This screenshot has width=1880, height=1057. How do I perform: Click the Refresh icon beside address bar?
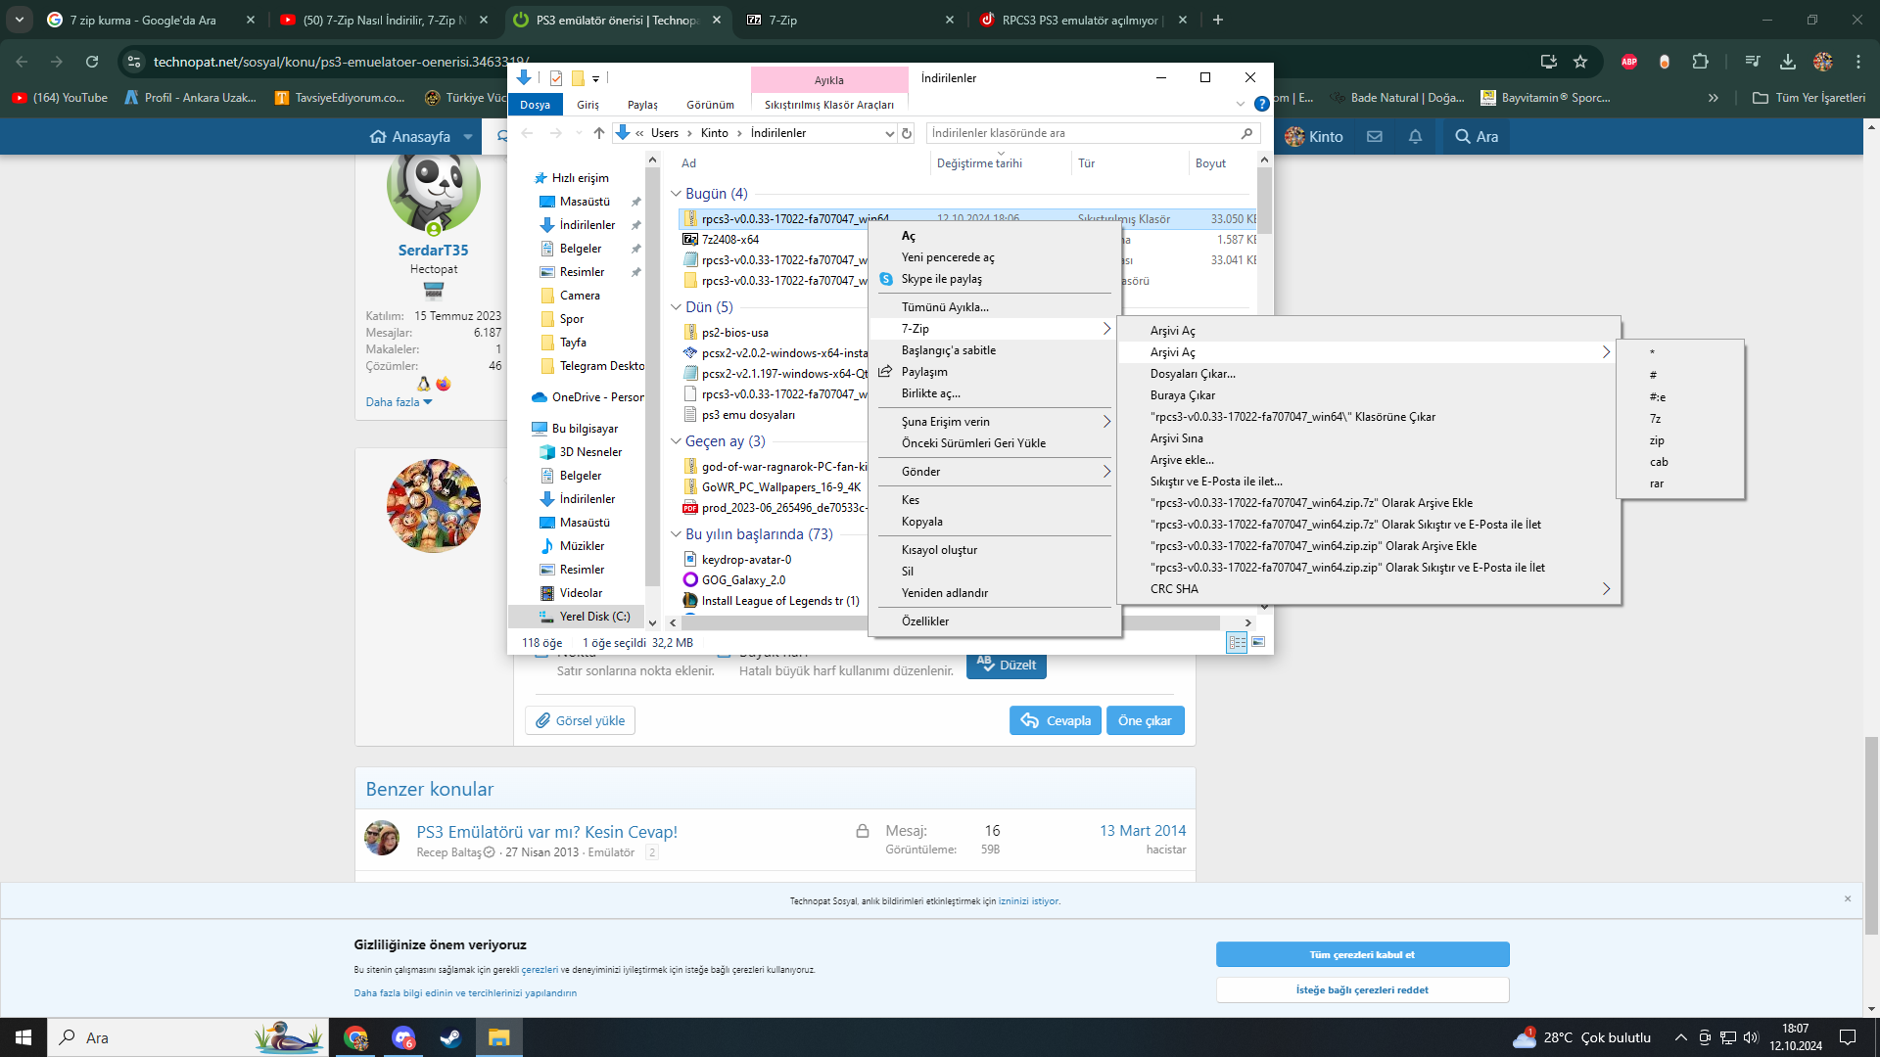coord(907,133)
